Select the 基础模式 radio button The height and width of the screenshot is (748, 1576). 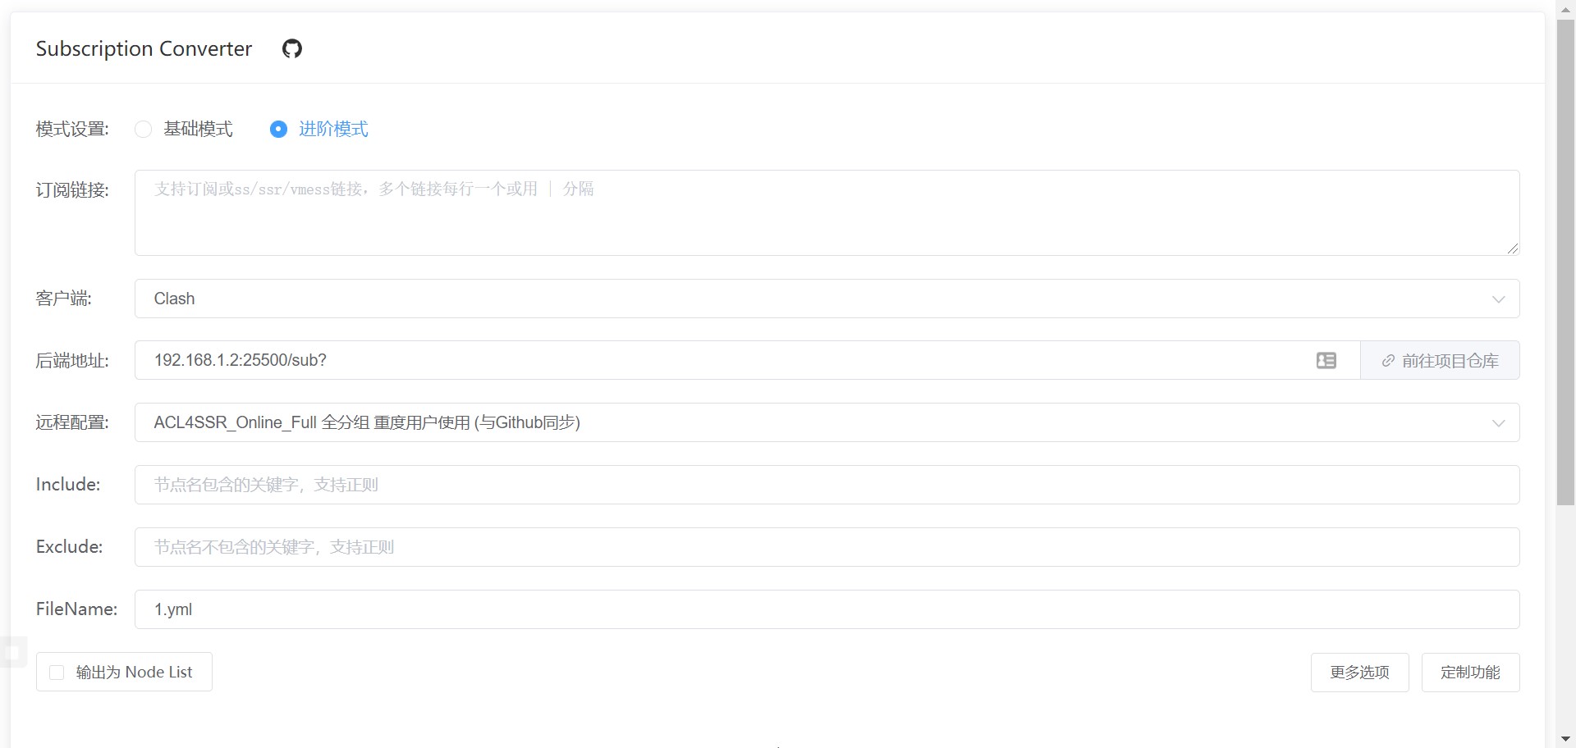tap(144, 130)
